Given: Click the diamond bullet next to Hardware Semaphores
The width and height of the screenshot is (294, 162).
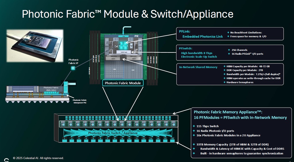Looking at the screenshot, I should click(224, 82).
